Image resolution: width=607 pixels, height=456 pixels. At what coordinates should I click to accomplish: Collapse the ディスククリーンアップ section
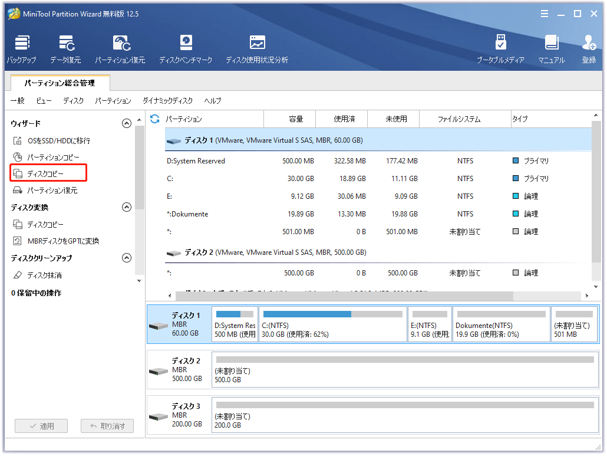coord(126,258)
